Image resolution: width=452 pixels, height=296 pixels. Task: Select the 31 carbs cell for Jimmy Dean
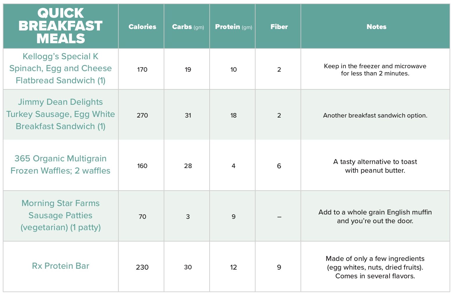coord(188,115)
